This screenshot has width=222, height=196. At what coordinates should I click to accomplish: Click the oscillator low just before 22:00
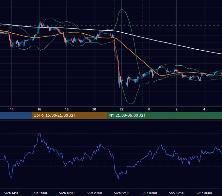click(x=118, y=179)
